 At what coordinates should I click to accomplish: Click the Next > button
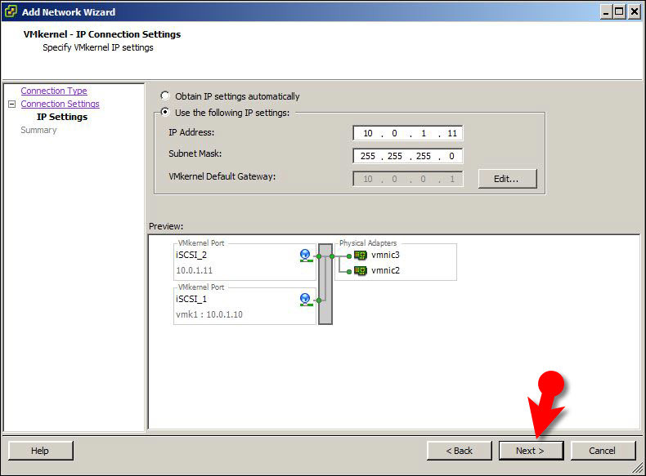[531, 451]
